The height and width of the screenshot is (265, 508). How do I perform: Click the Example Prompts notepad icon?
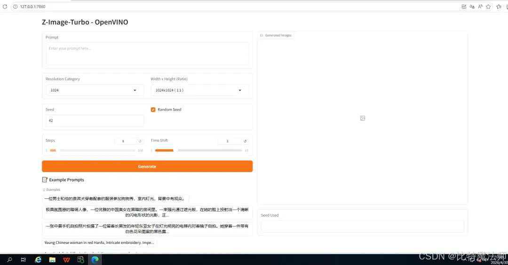pos(45,180)
